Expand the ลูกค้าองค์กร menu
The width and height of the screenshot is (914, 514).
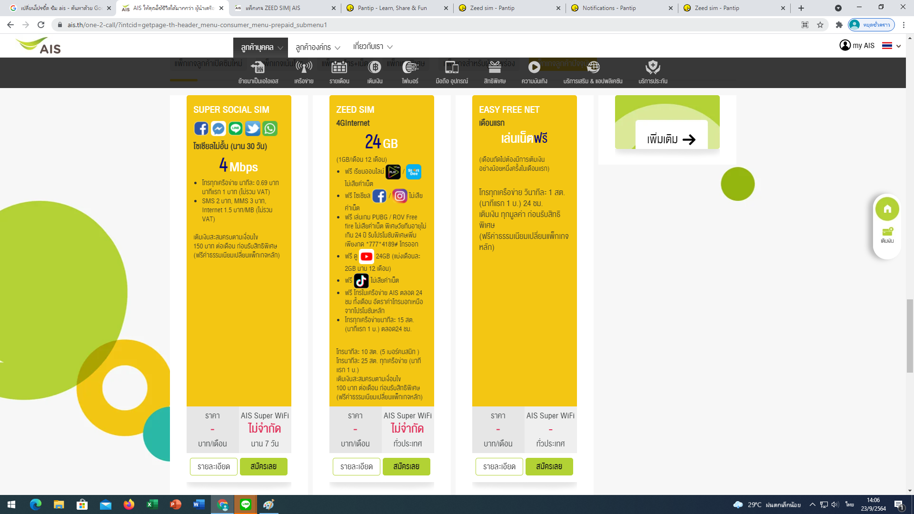pyautogui.click(x=318, y=47)
